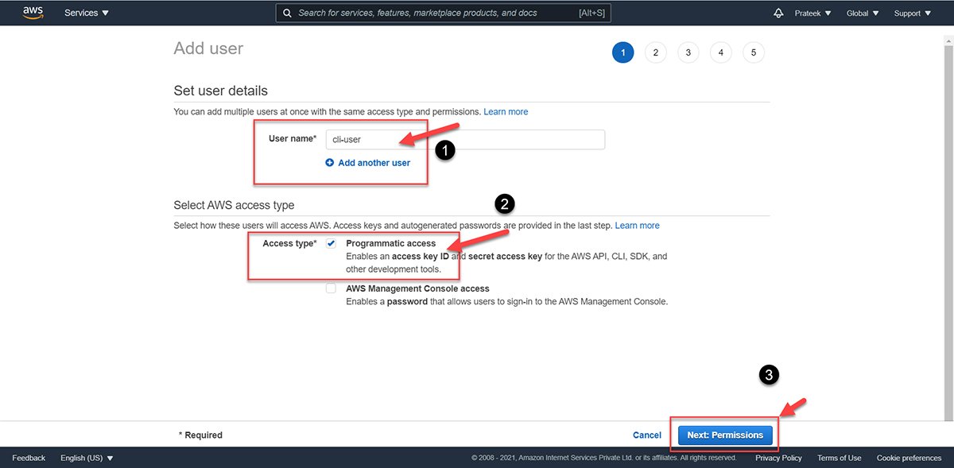Viewport: 954px width, 468px height.
Task: Go to wizard step 2 circle
Action: click(655, 53)
